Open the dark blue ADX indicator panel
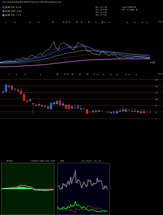163x215 pixels. point(83,189)
